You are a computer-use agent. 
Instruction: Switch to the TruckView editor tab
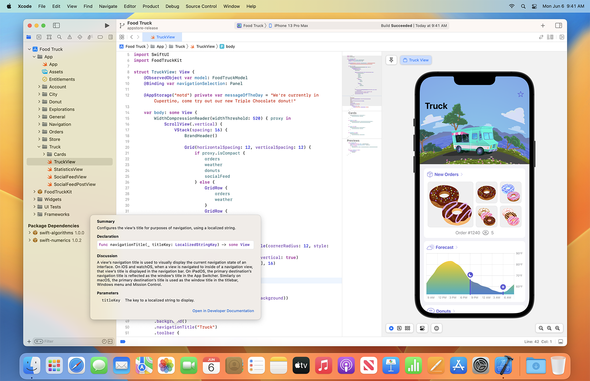[162, 37]
